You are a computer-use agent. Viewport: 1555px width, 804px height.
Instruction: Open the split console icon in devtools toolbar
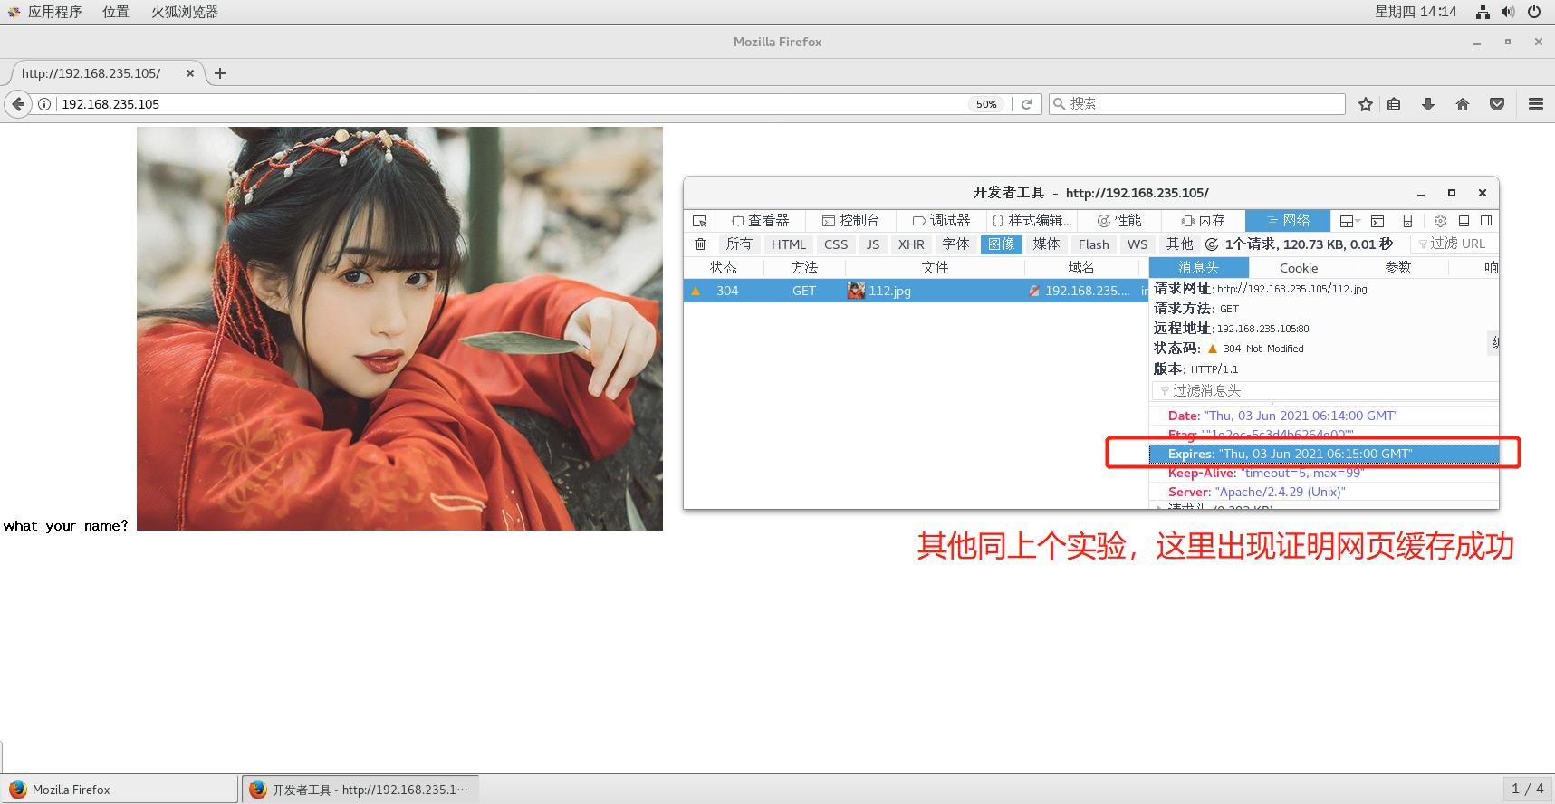tap(1377, 221)
